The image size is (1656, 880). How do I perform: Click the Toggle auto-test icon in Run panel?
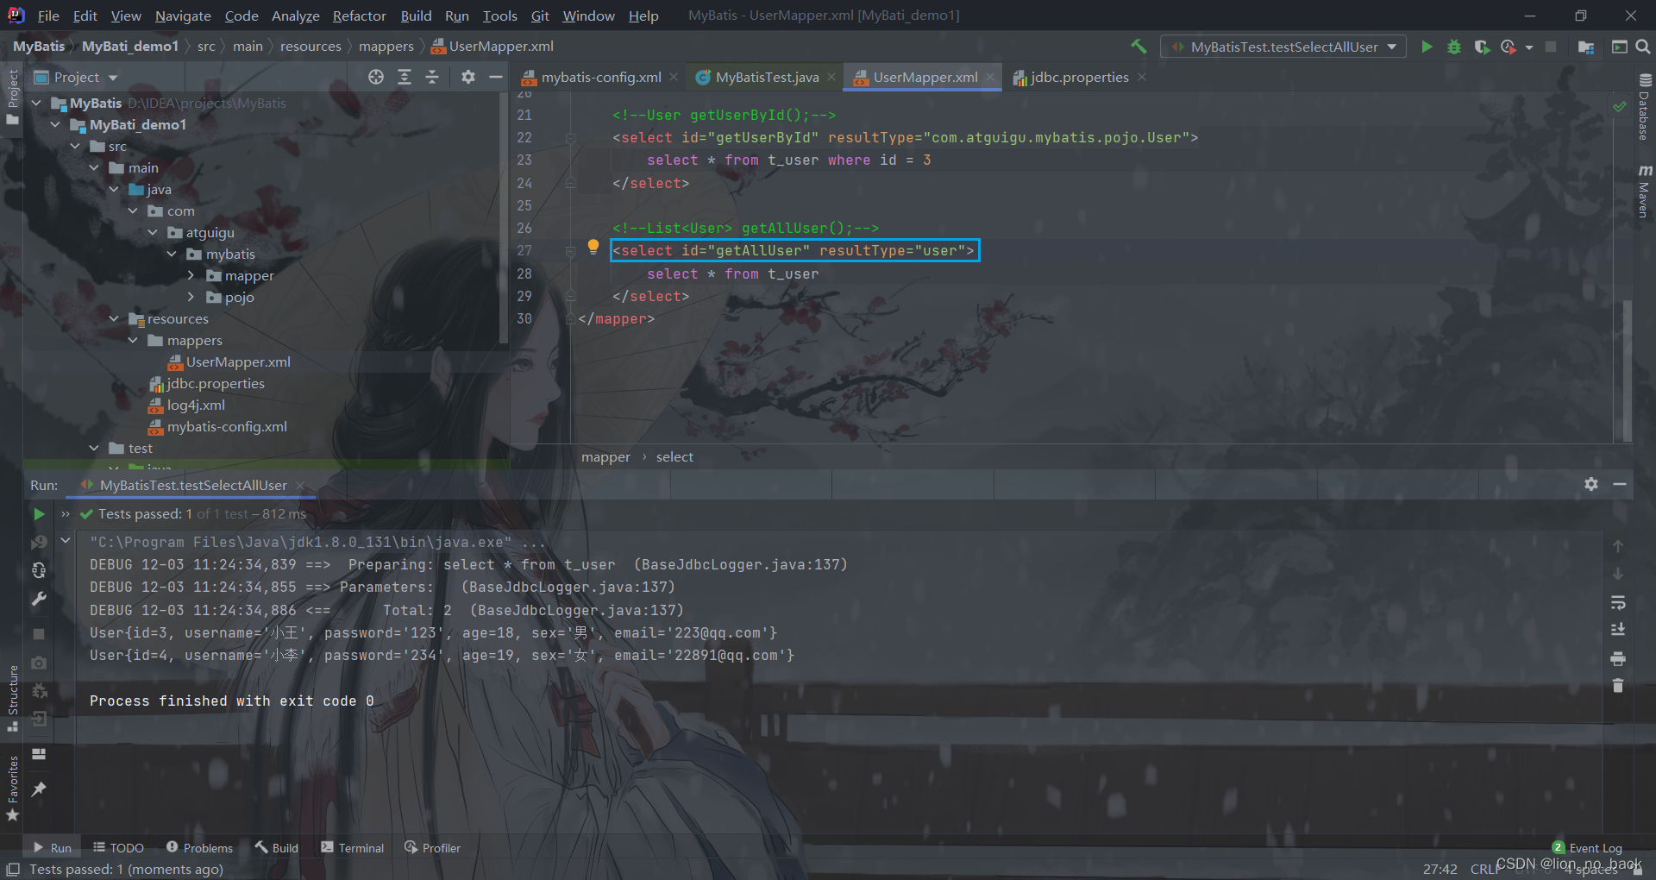(x=39, y=570)
